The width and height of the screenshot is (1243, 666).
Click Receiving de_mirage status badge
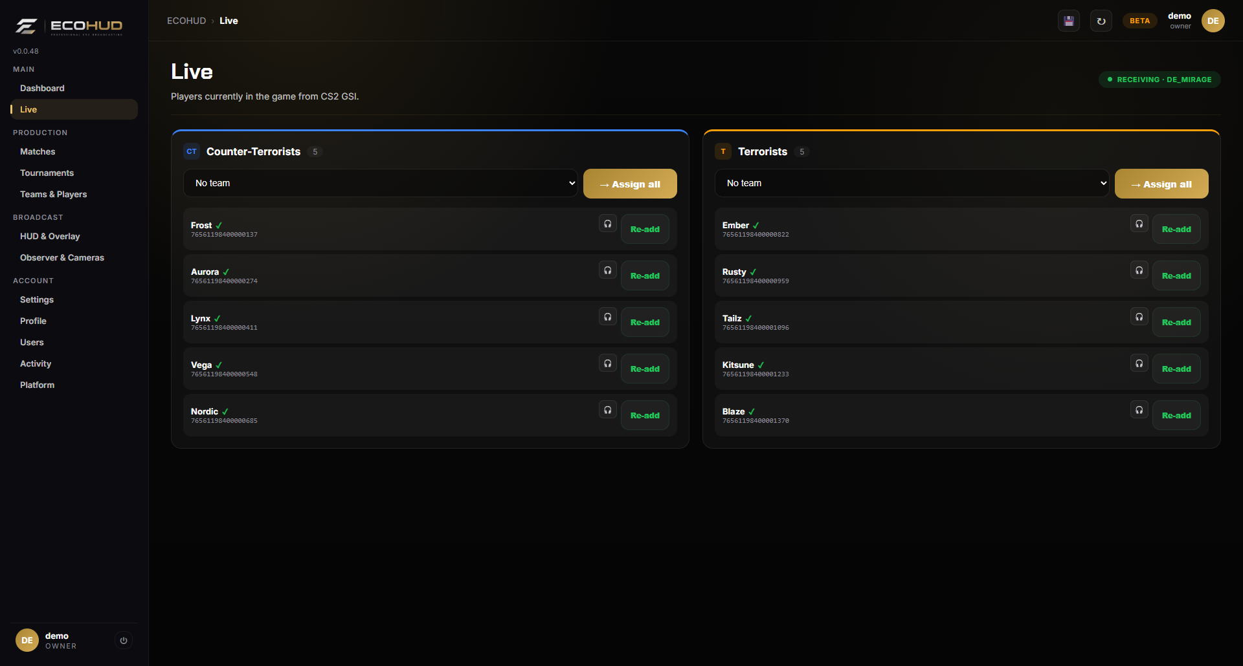[x=1159, y=80]
